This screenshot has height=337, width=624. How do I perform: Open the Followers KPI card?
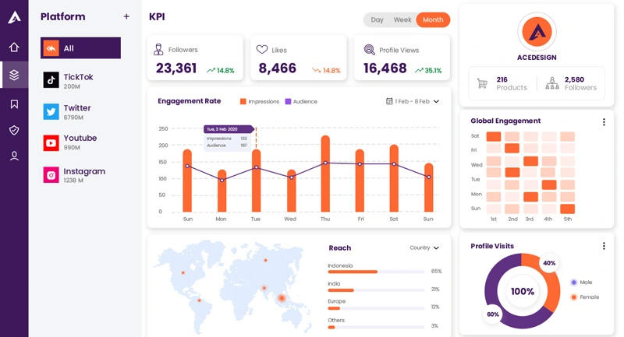coord(194,58)
